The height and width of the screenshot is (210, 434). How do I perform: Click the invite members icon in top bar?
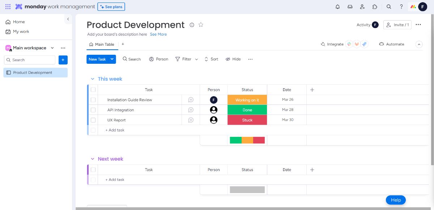362,6
